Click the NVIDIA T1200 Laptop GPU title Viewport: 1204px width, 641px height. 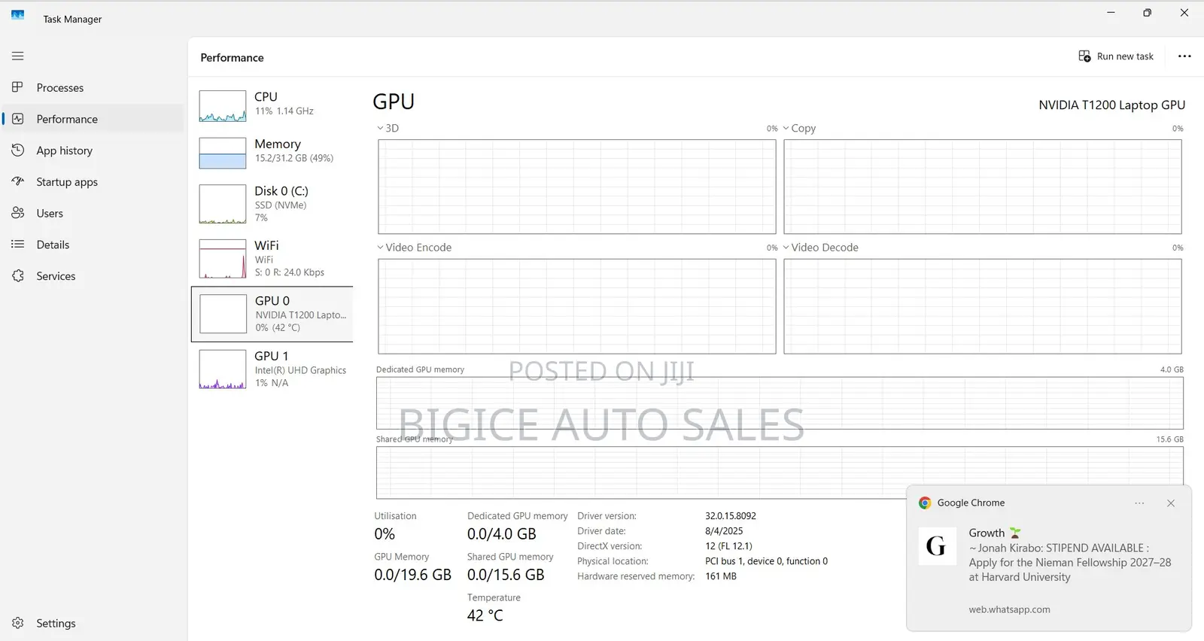point(1111,105)
